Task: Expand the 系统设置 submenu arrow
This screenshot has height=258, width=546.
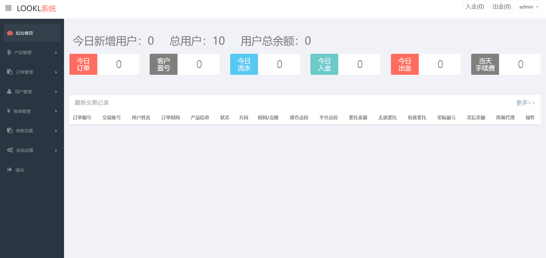Action: click(x=56, y=150)
